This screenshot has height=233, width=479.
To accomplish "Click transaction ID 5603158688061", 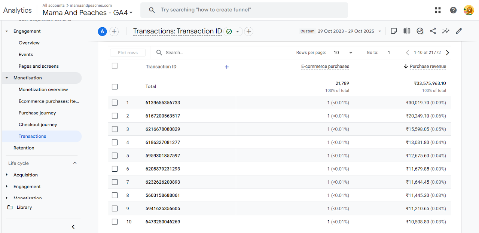I will [x=163, y=195].
